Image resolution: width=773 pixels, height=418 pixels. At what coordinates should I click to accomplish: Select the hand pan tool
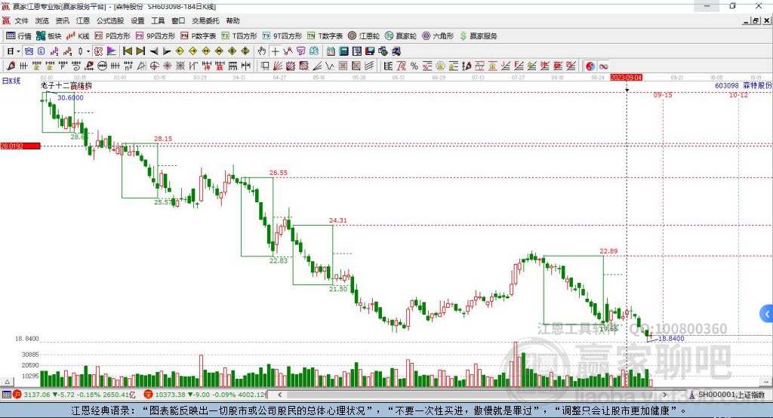click(262, 51)
